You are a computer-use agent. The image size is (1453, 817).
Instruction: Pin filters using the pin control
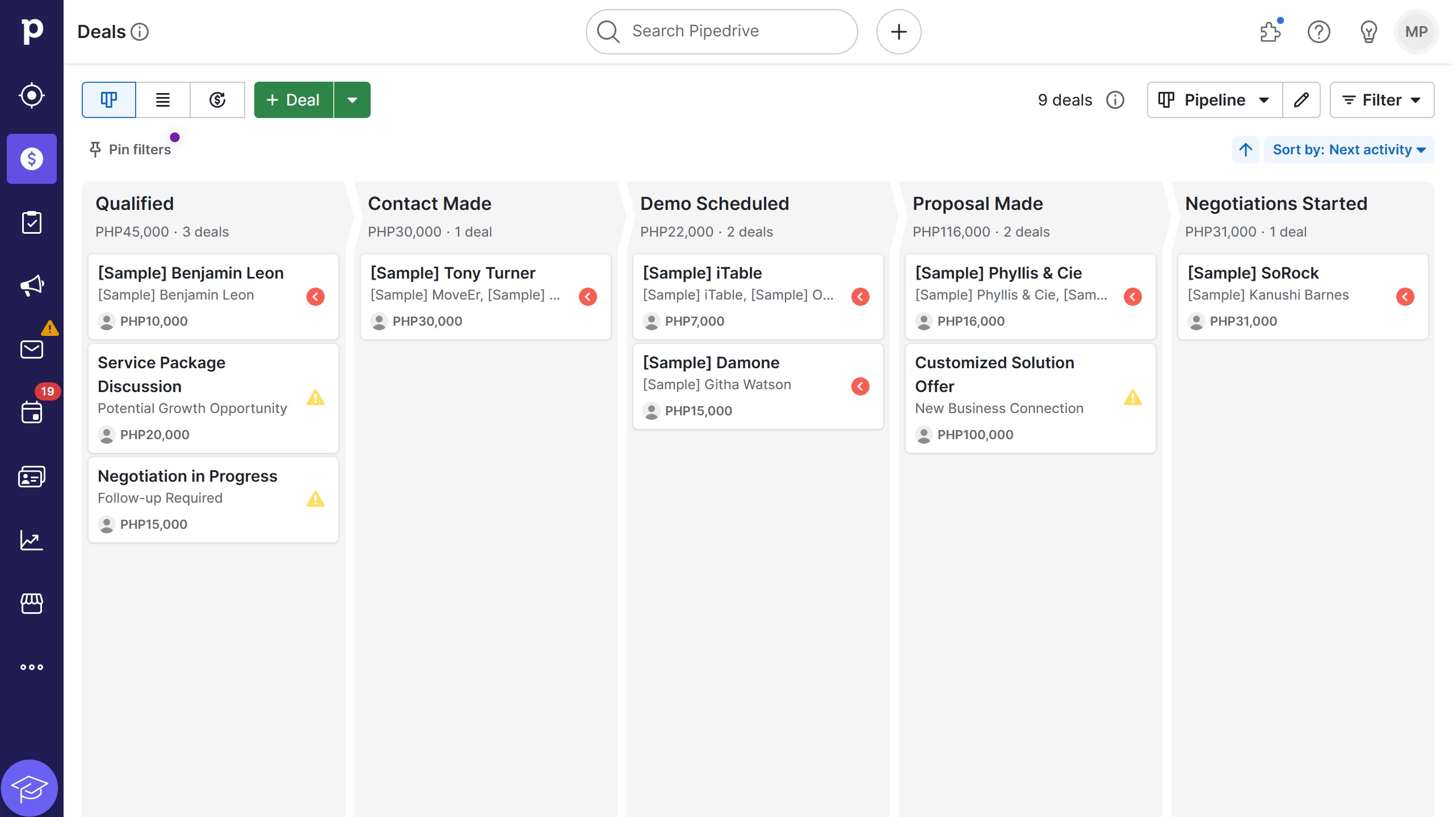pos(129,150)
